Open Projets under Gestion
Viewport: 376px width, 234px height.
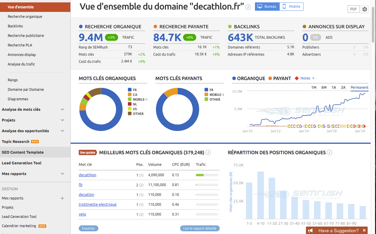click(x=7, y=208)
